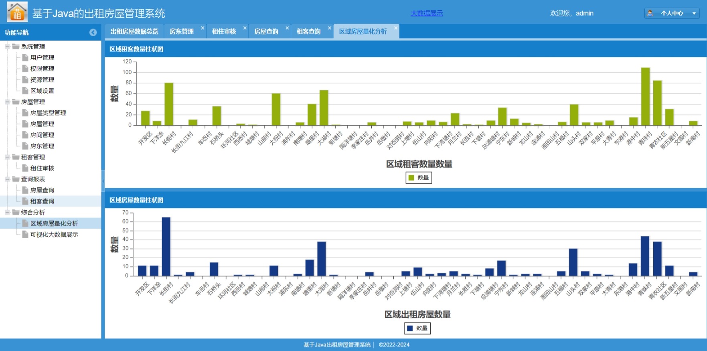Collapse the 综合分析 tree node

(x=7, y=212)
